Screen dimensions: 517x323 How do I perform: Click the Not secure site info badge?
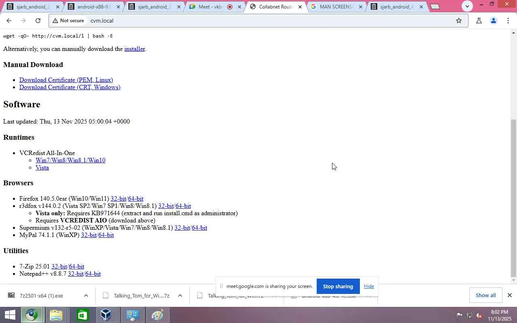click(68, 21)
